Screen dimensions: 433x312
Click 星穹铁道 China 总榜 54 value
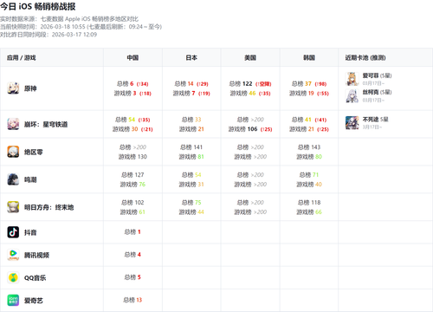tap(132, 120)
